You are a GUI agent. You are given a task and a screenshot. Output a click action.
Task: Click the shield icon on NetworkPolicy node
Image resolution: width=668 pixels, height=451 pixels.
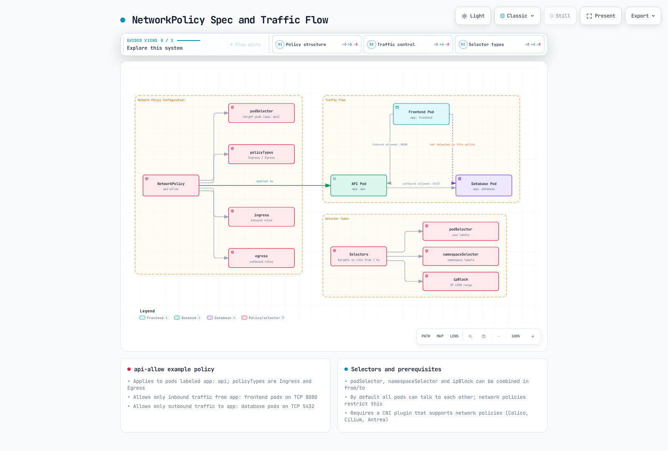pyautogui.click(x=147, y=179)
